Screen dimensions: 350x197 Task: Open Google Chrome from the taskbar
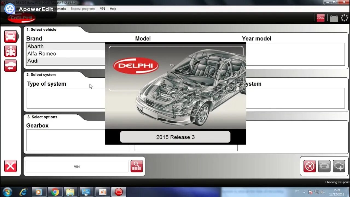click(55, 192)
